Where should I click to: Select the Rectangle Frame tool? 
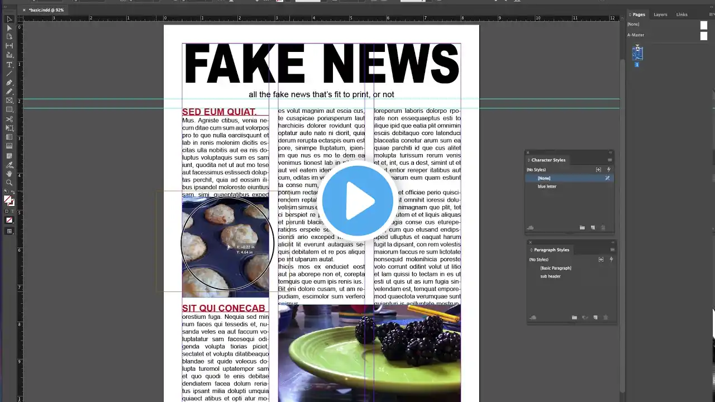point(9,100)
